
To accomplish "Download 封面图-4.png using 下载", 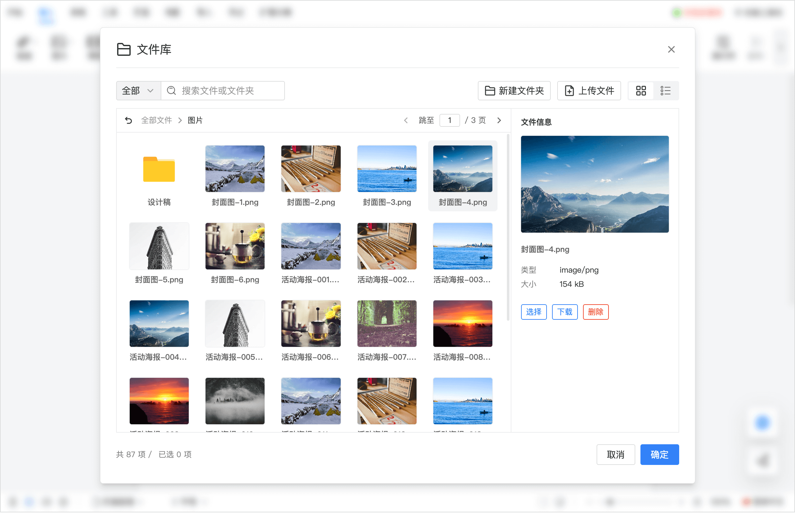I will (x=565, y=312).
